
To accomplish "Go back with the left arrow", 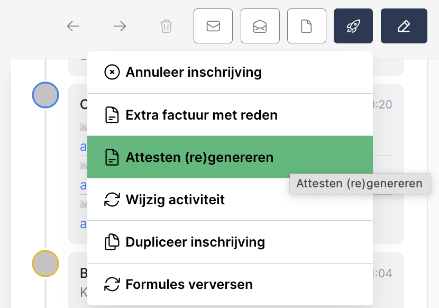I will (73, 26).
